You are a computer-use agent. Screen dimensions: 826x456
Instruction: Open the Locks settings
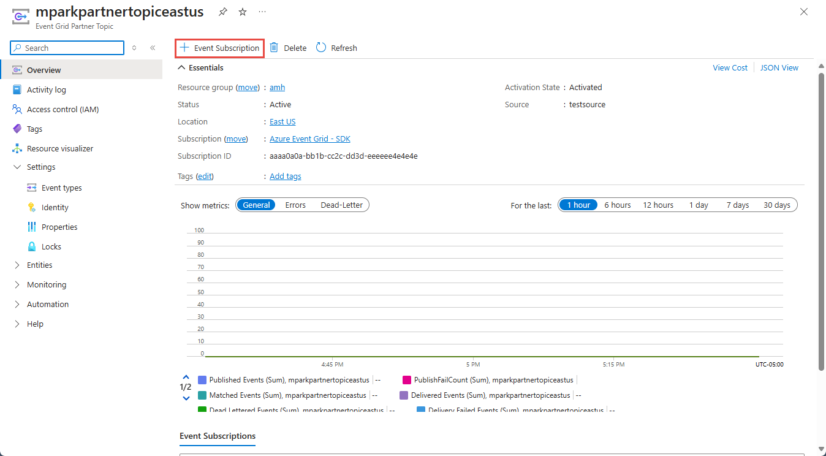click(51, 246)
